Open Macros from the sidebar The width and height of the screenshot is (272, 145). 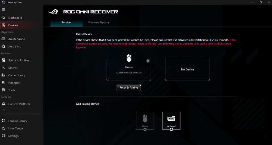point(22,68)
